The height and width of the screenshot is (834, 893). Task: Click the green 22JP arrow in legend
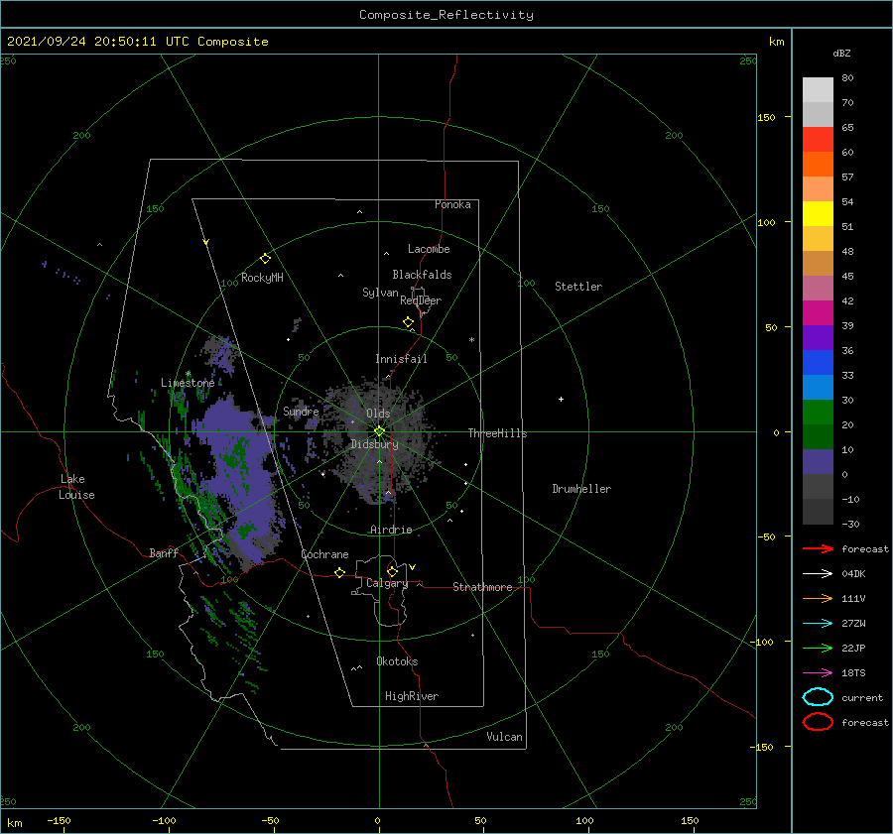818,648
